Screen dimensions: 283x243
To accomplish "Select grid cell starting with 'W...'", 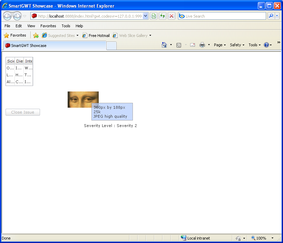I will [28, 68].
